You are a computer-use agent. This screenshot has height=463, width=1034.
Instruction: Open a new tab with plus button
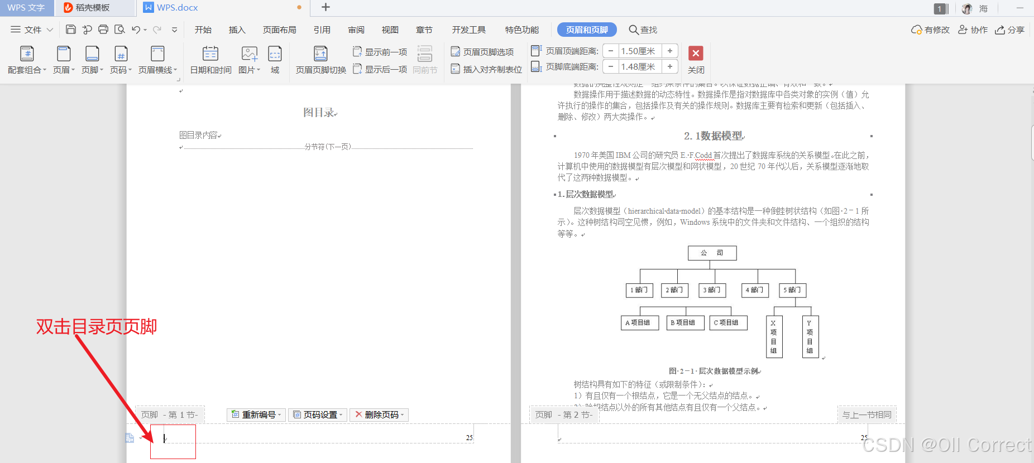(326, 7)
